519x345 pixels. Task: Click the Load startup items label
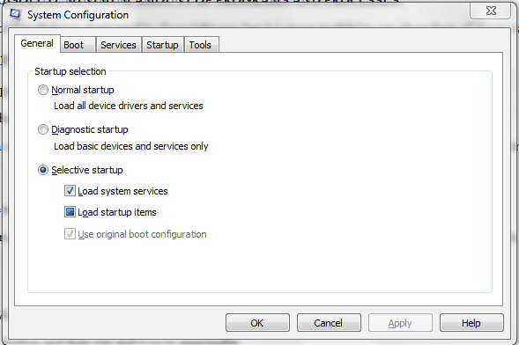(117, 212)
